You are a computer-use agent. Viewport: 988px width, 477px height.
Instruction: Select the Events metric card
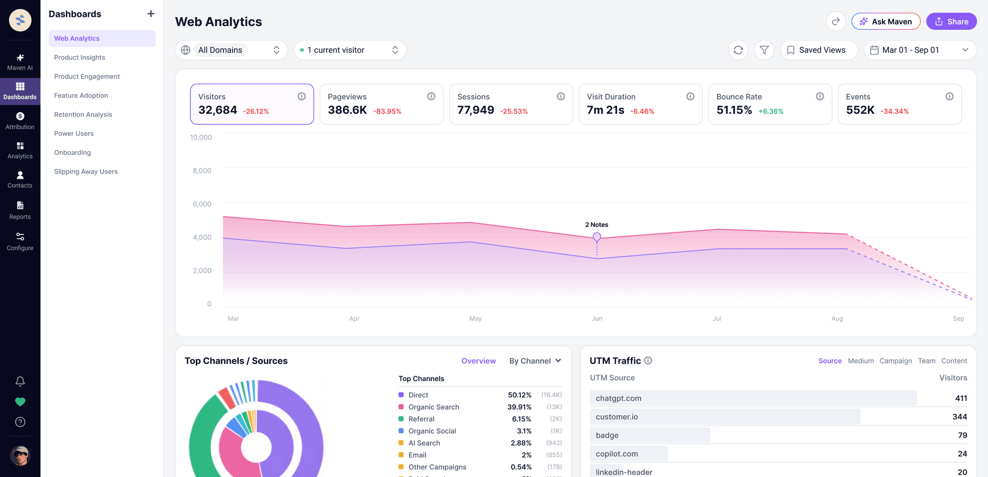point(900,104)
